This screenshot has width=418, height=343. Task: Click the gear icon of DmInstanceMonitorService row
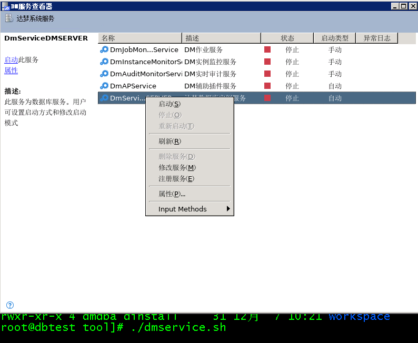pyautogui.click(x=104, y=62)
